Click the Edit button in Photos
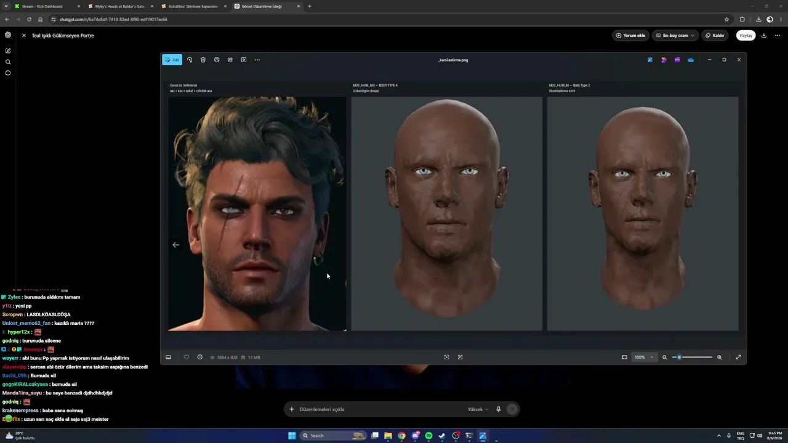788x443 pixels. point(172,60)
